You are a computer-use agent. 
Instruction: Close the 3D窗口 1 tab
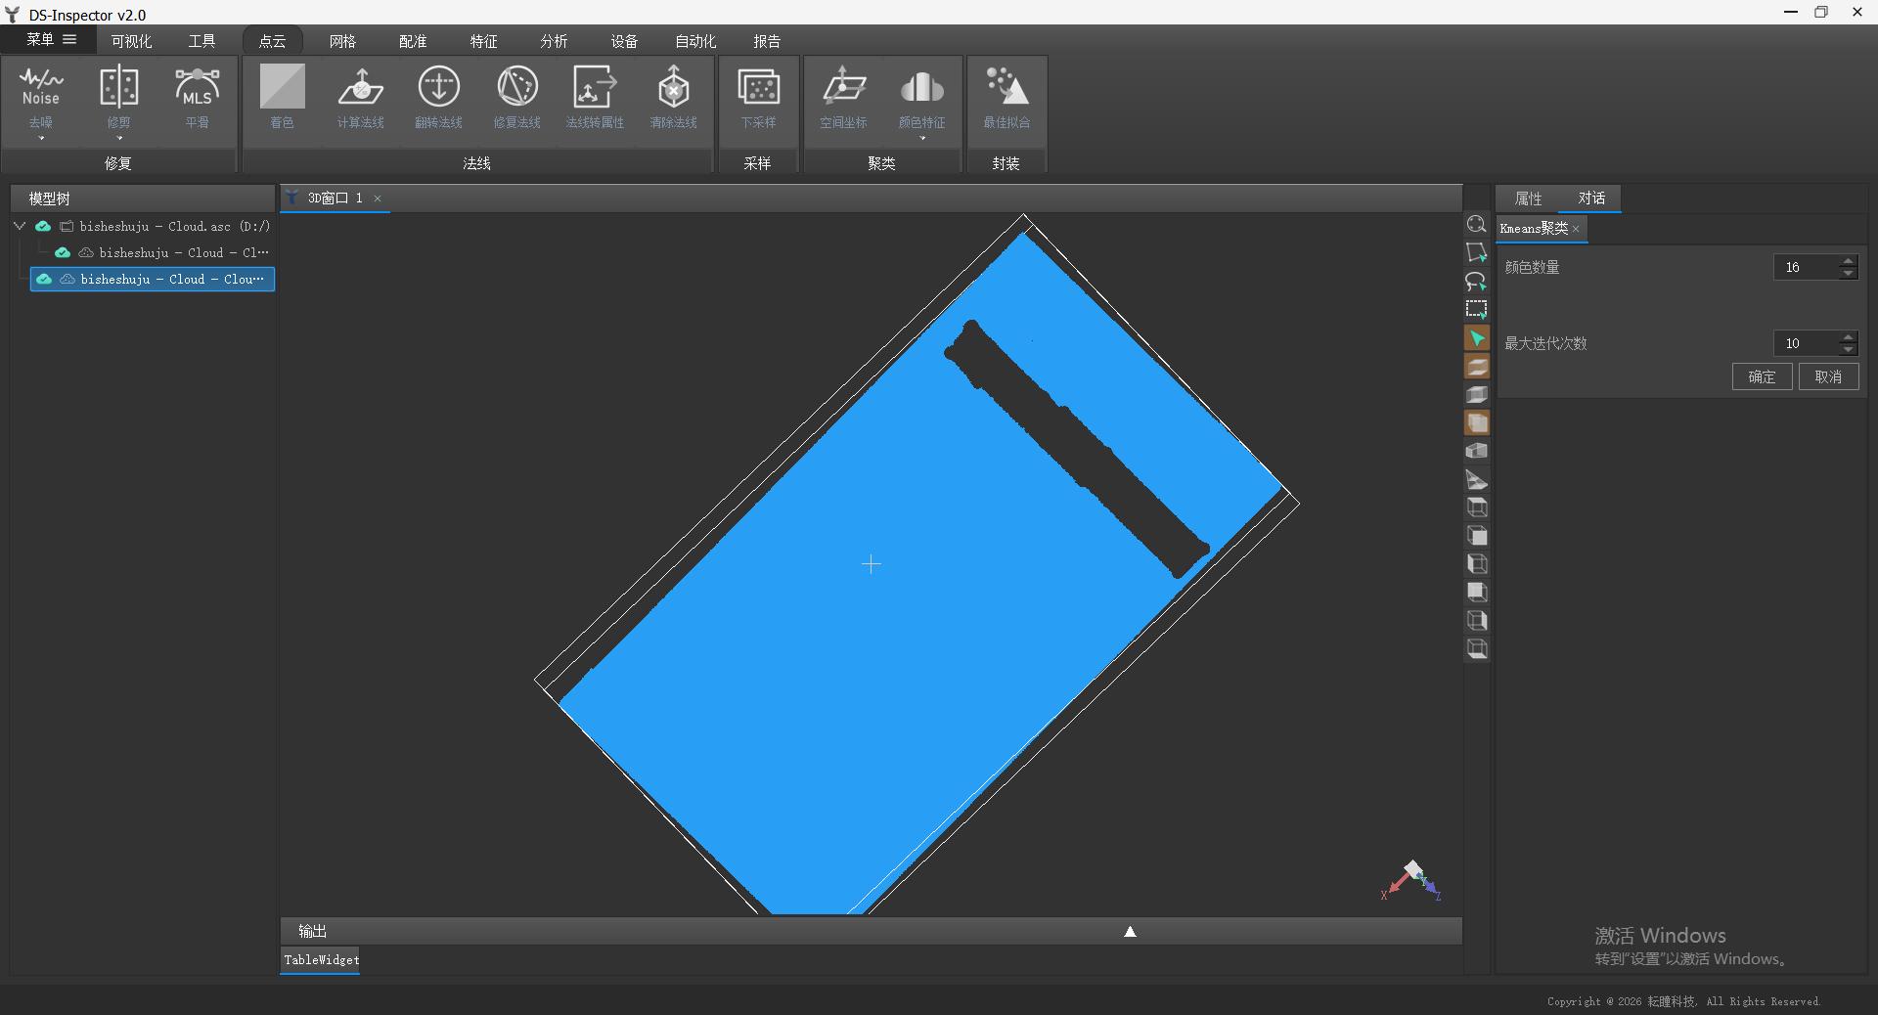[378, 199]
